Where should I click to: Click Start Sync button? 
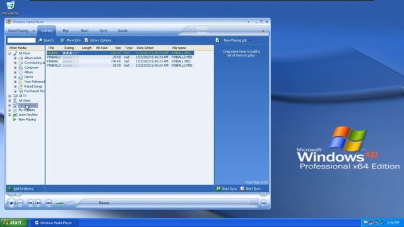tap(226, 189)
